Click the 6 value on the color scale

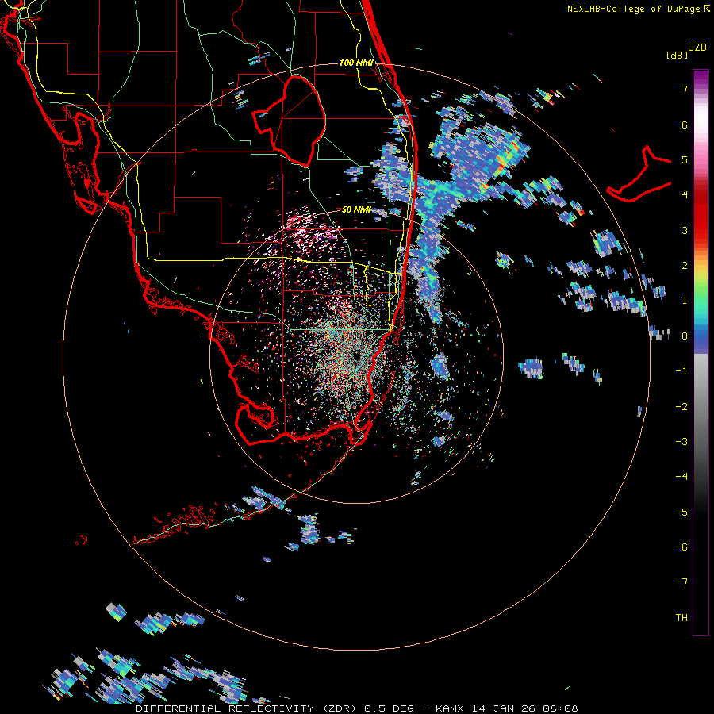[685, 125]
